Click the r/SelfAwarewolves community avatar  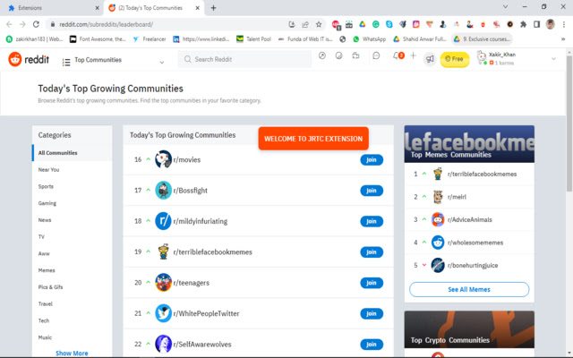click(x=163, y=344)
